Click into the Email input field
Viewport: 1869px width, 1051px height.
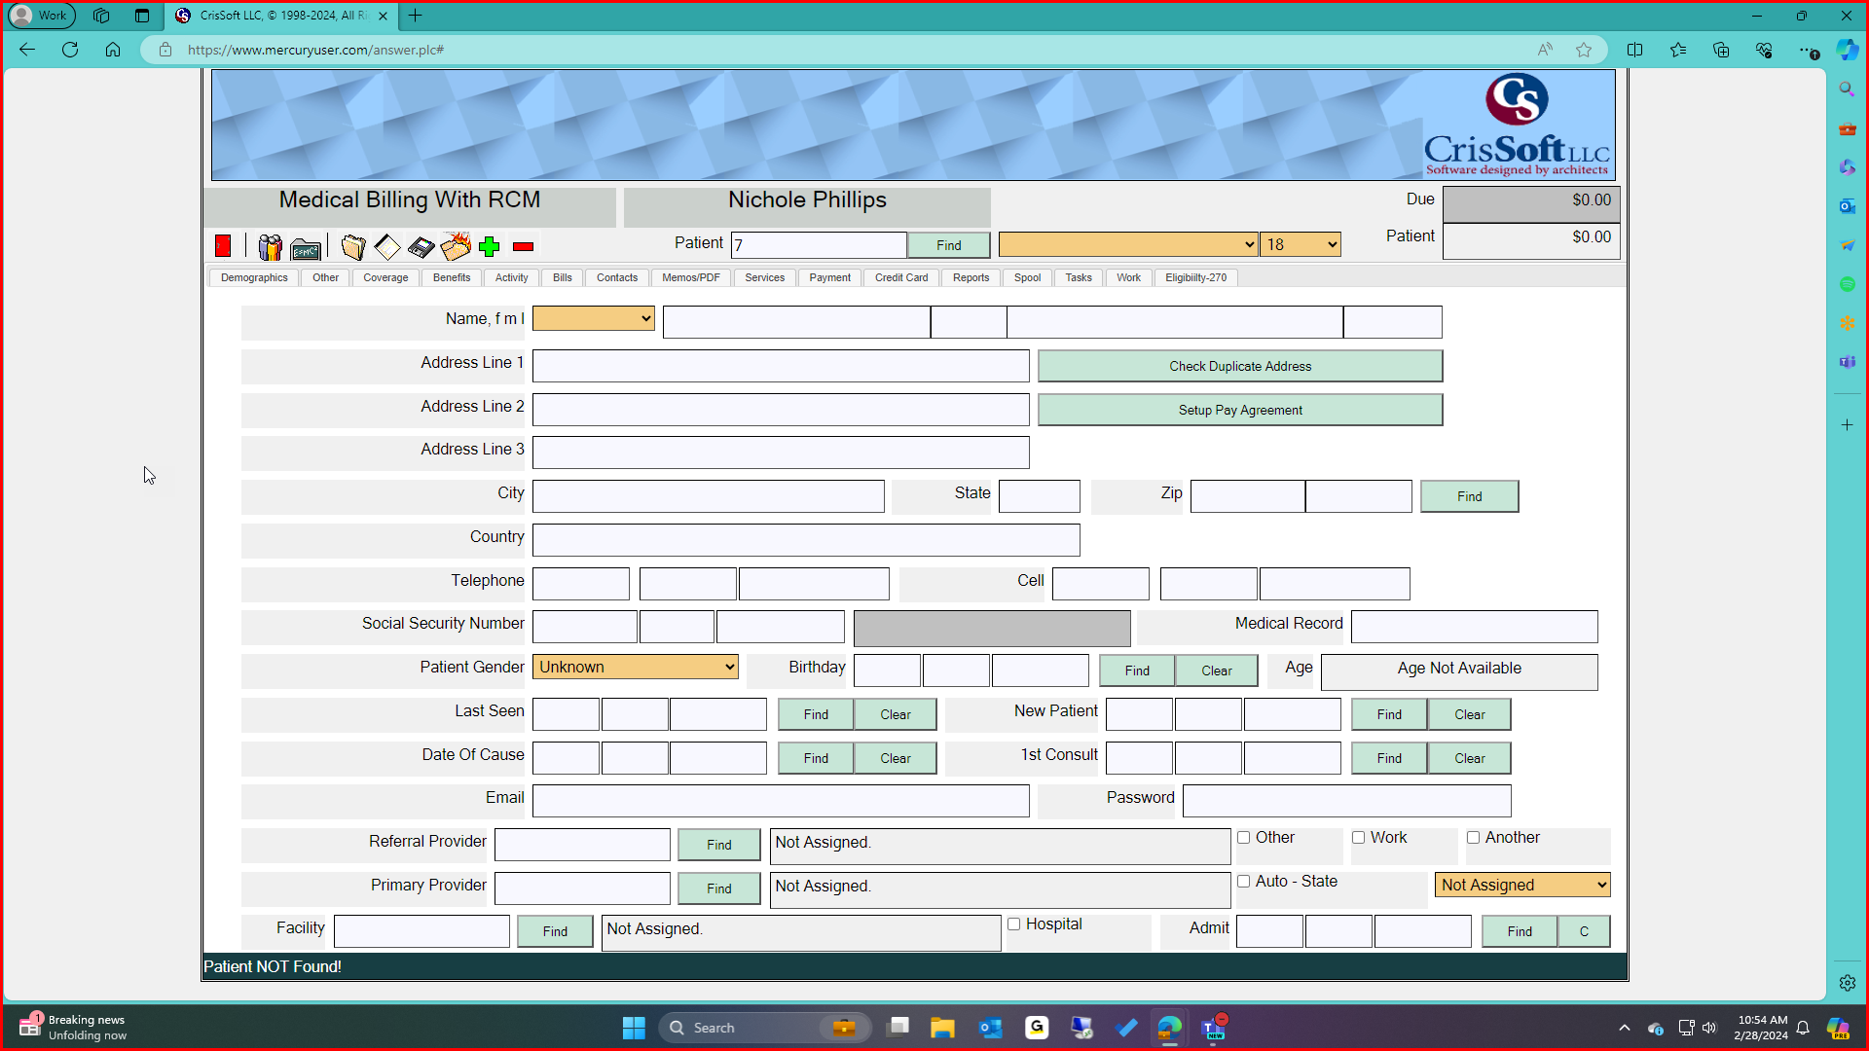780,802
